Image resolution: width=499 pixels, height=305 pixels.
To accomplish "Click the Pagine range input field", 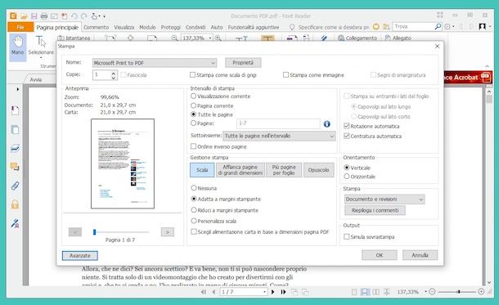I will 278,123.
